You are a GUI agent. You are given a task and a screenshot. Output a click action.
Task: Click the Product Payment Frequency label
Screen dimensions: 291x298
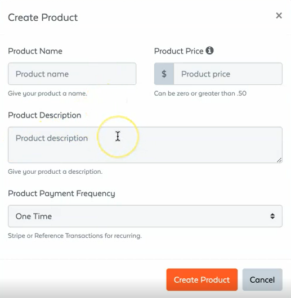tap(61, 193)
